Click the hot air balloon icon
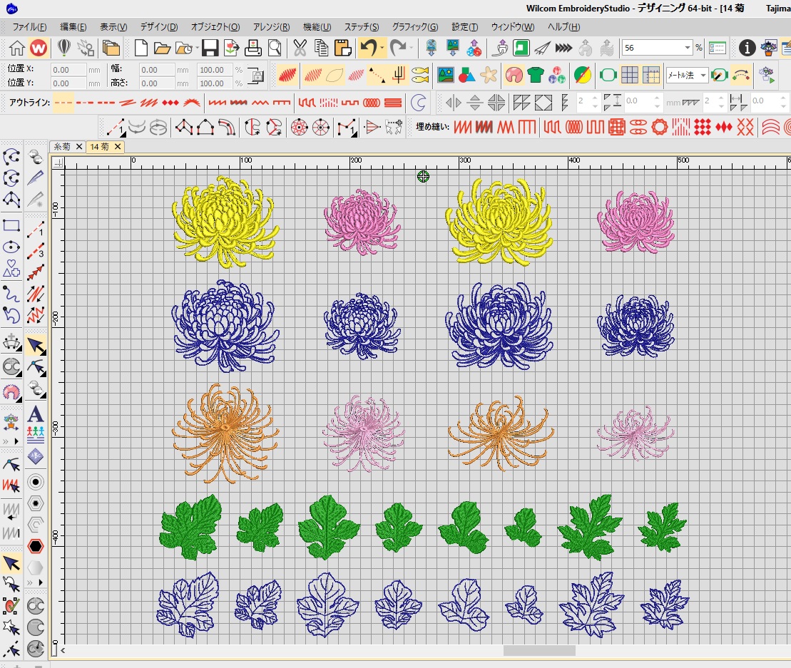 point(63,48)
